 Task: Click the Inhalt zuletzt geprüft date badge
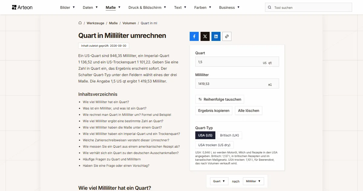[104, 46]
